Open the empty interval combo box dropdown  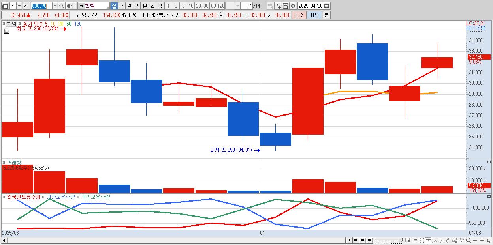pyautogui.click(x=237, y=6)
